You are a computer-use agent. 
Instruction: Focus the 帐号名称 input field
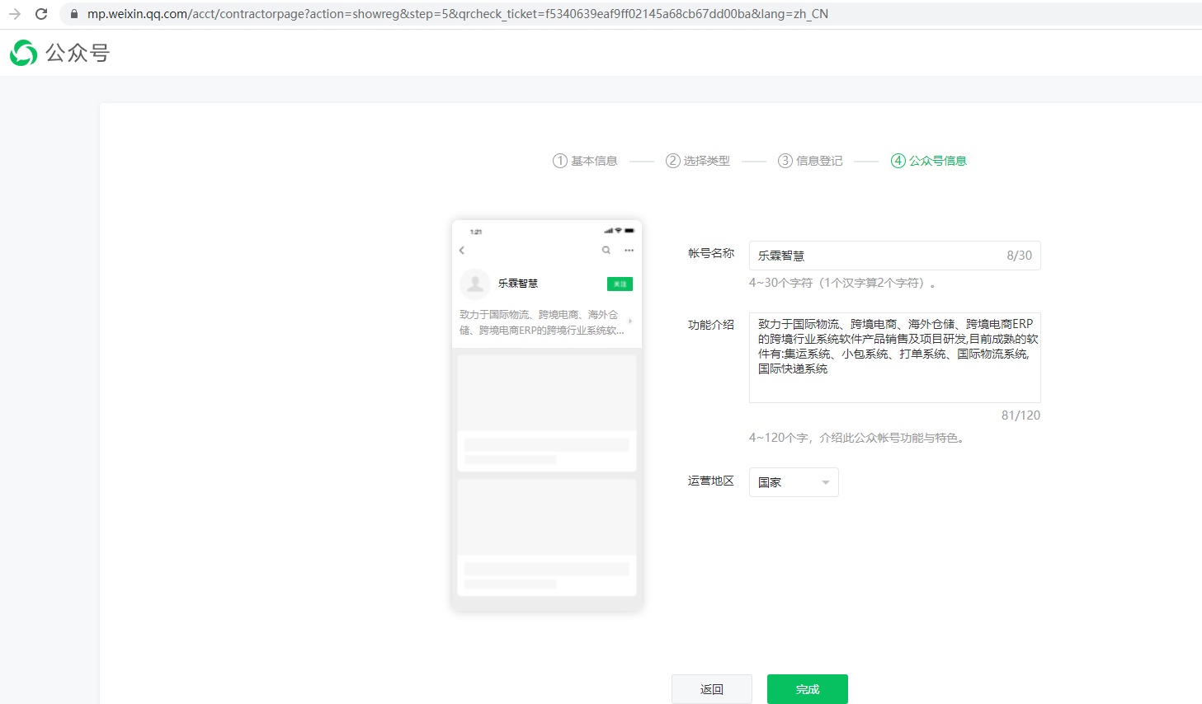pyautogui.click(x=874, y=256)
